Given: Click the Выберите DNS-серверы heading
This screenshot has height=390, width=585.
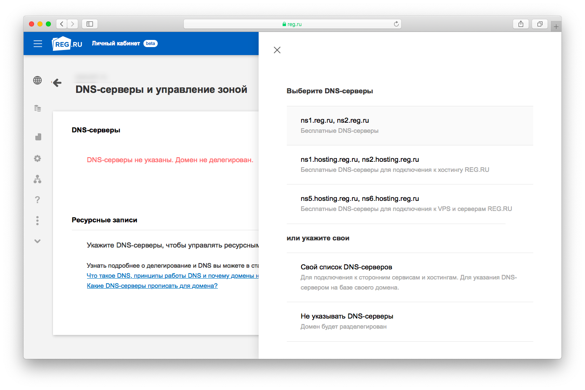Looking at the screenshot, I should click(330, 91).
